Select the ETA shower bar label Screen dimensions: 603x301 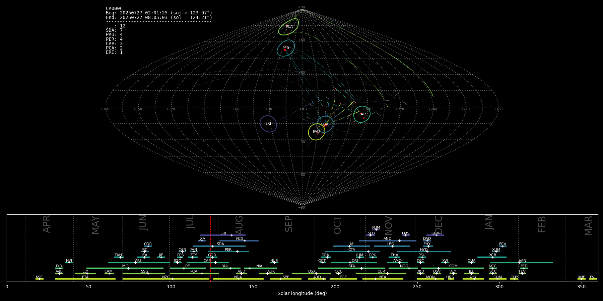point(85,277)
